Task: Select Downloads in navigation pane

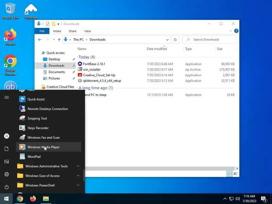Action: [x=56, y=66]
